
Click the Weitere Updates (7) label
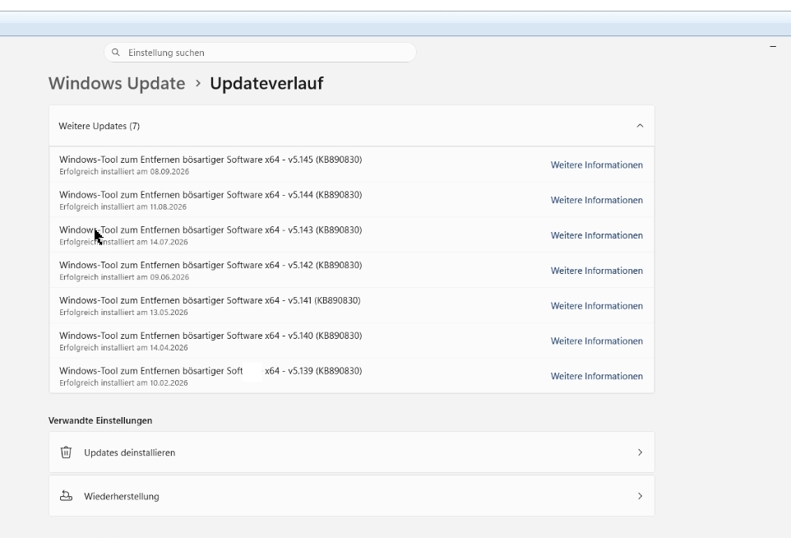[x=99, y=126]
